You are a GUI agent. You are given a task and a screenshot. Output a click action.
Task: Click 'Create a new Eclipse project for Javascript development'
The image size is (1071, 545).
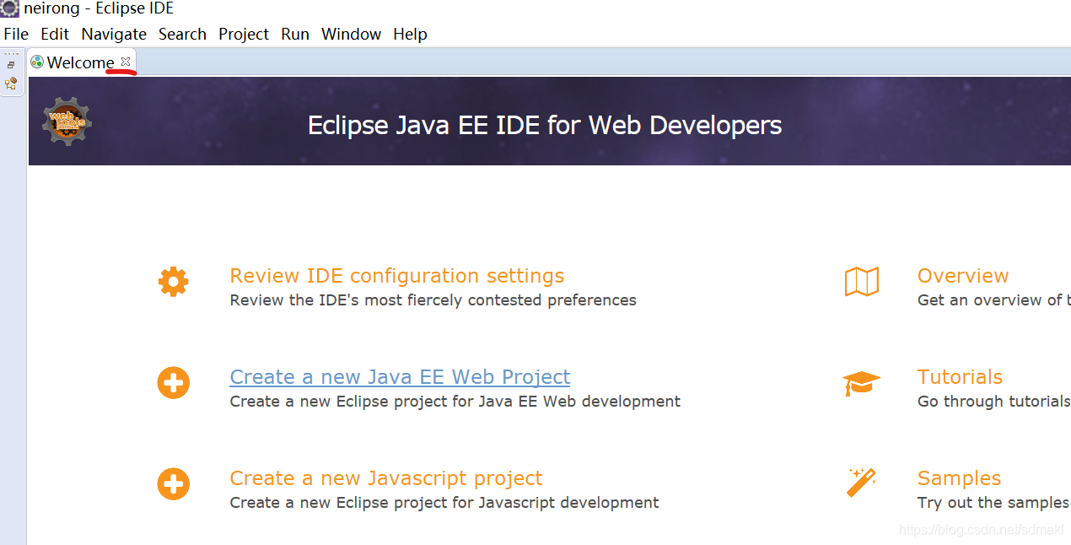[444, 503]
